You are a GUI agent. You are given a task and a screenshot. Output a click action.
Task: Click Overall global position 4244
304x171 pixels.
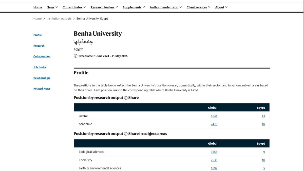[214, 116]
